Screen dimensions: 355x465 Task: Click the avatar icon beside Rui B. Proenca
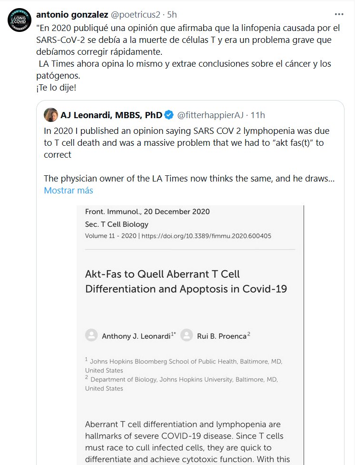pos(187,335)
